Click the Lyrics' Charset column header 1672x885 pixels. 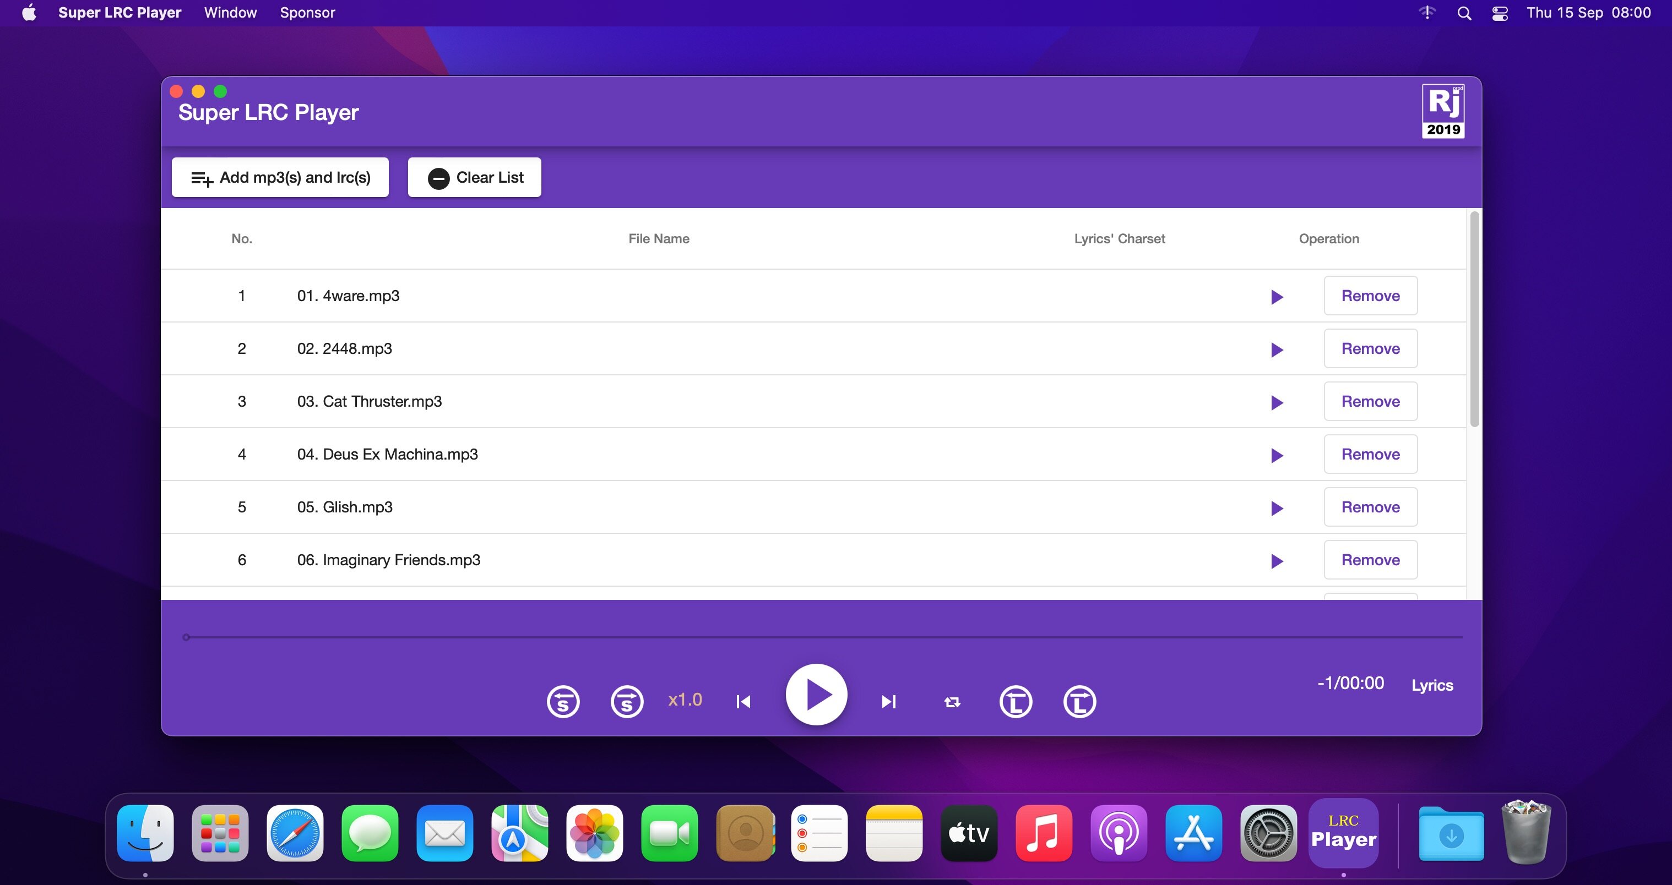tap(1119, 239)
